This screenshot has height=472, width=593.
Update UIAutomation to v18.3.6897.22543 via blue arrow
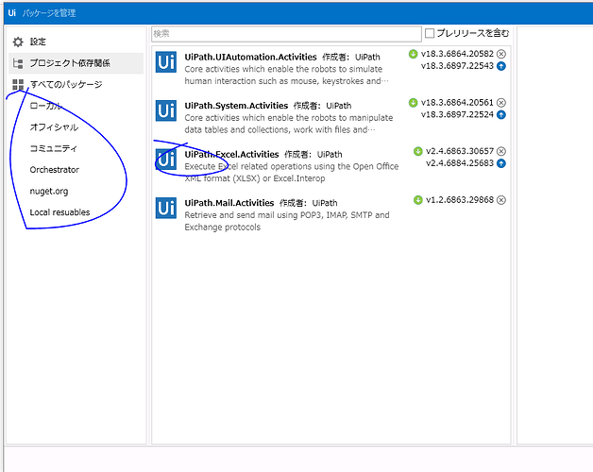[501, 66]
